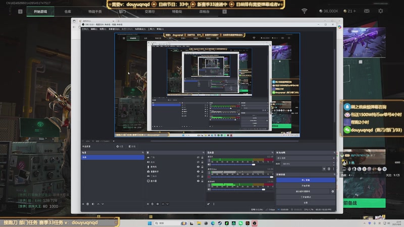Open the audio mixer three-dot menu
Image resolution: width=404 pixels, height=227 pixels.
pos(214,204)
